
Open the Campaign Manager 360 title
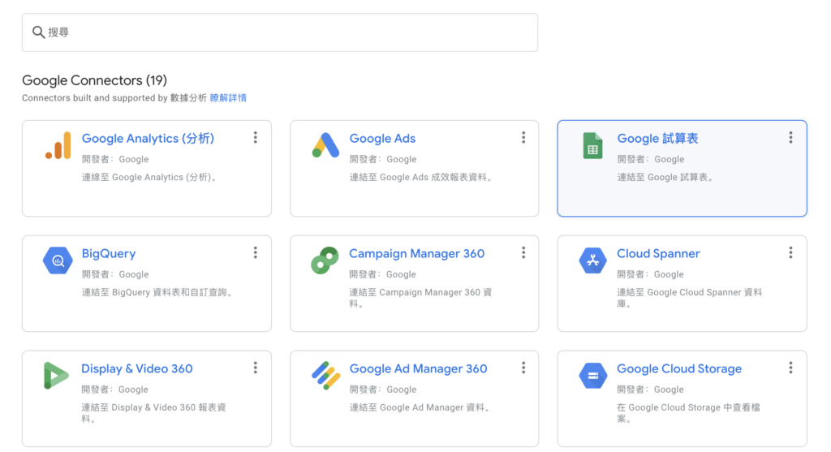[416, 253]
